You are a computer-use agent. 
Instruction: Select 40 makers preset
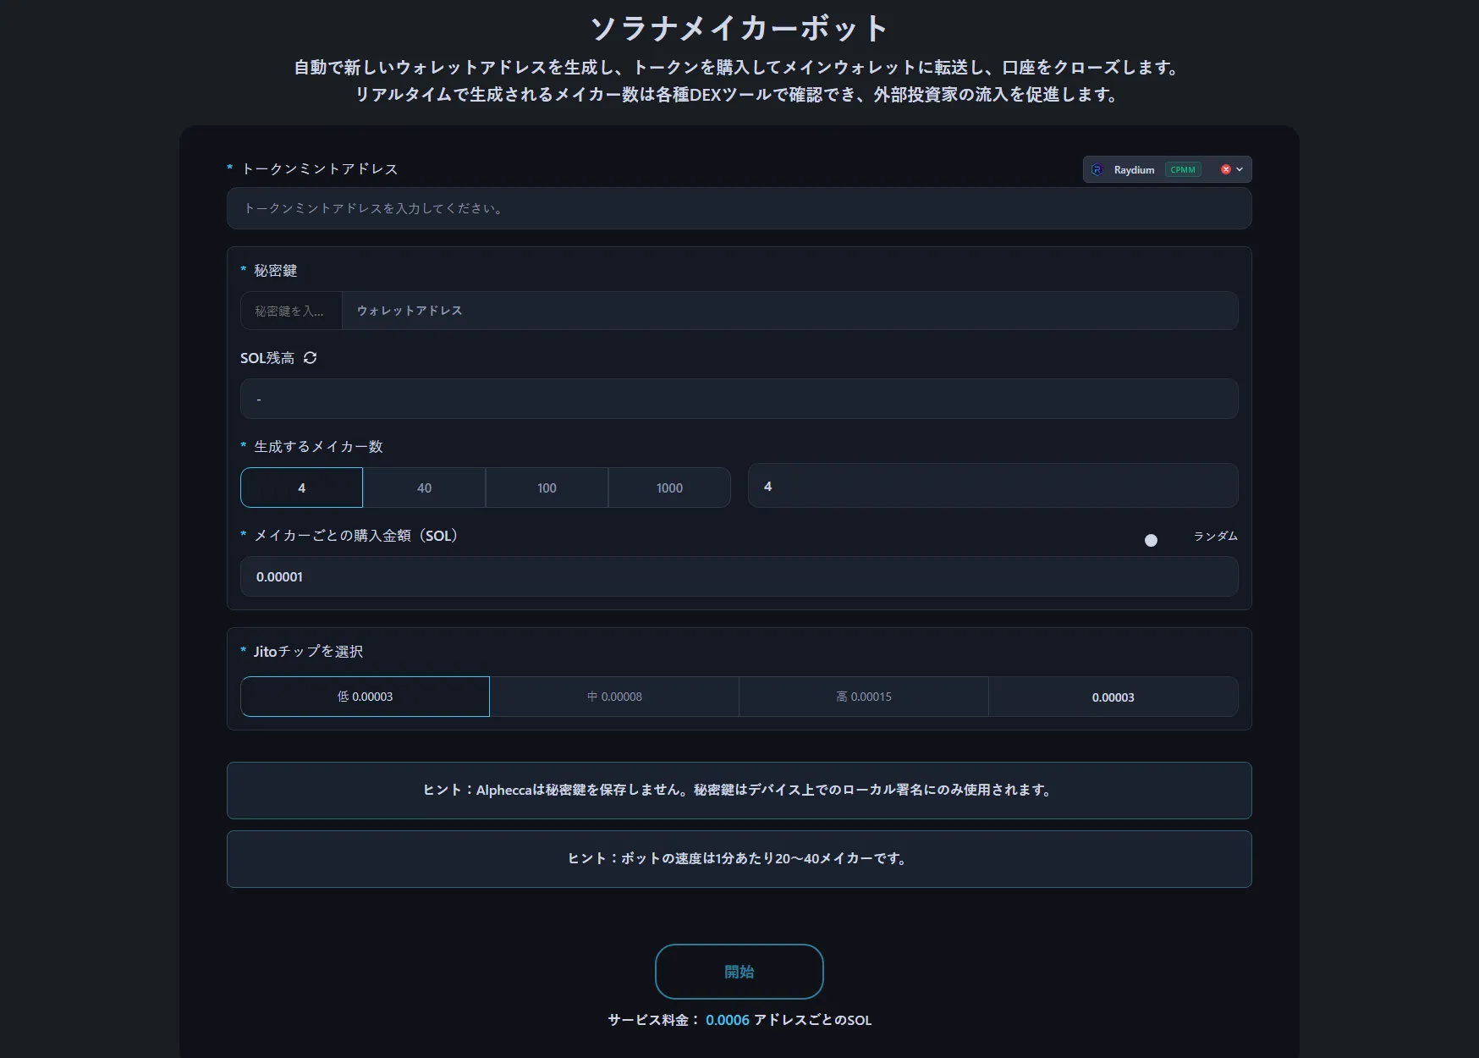[424, 488]
